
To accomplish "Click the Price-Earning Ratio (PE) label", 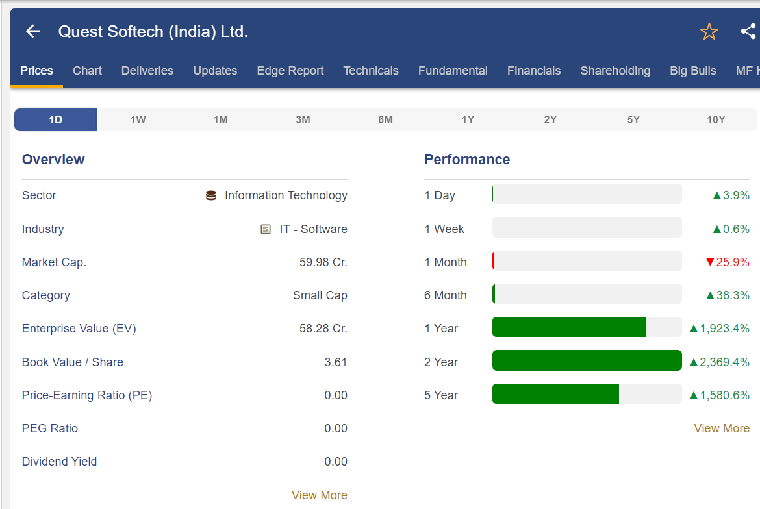I will pos(87,395).
